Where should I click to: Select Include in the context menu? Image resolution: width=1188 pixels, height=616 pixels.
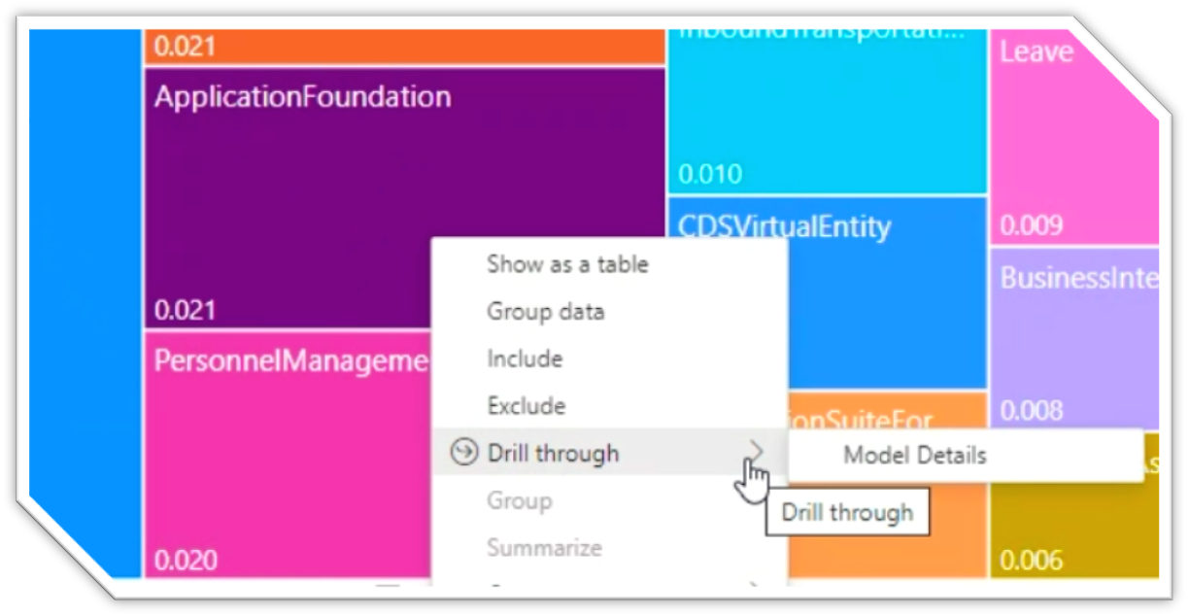525,359
